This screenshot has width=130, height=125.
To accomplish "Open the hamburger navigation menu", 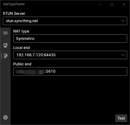I will (x=5, y=33).
